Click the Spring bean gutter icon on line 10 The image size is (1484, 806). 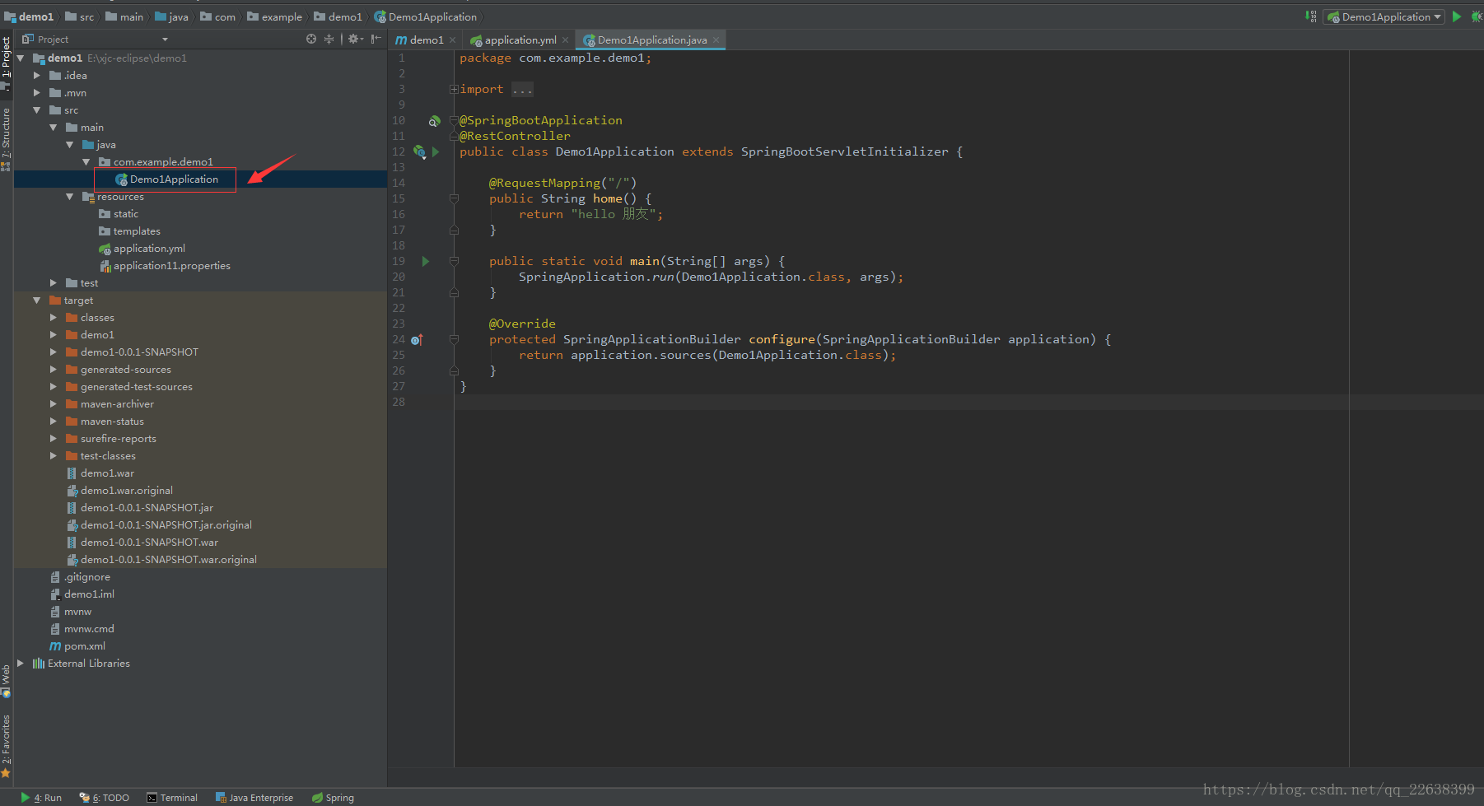pos(434,121)
